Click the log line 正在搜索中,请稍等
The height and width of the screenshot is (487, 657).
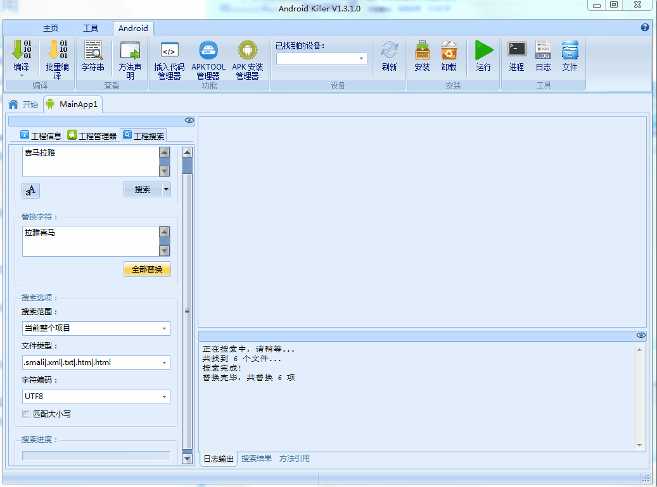pos(249,349)
